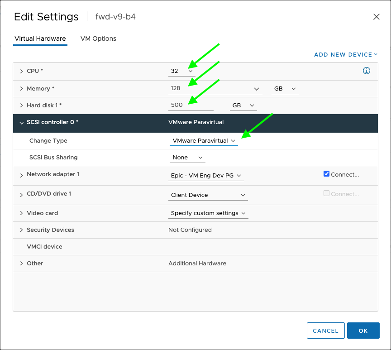Expand Hard disk 1 details
The image size is (391, 350).
pyautogui.click(x=21, y=105)
